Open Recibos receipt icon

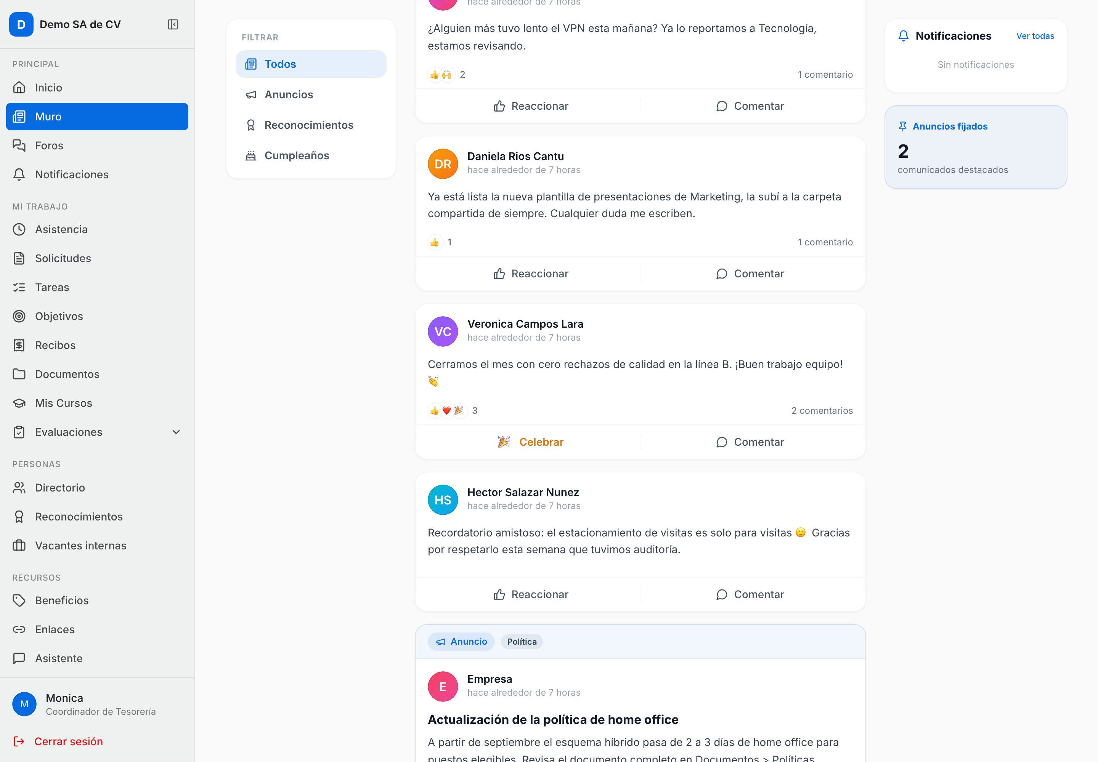pos(19,345)
